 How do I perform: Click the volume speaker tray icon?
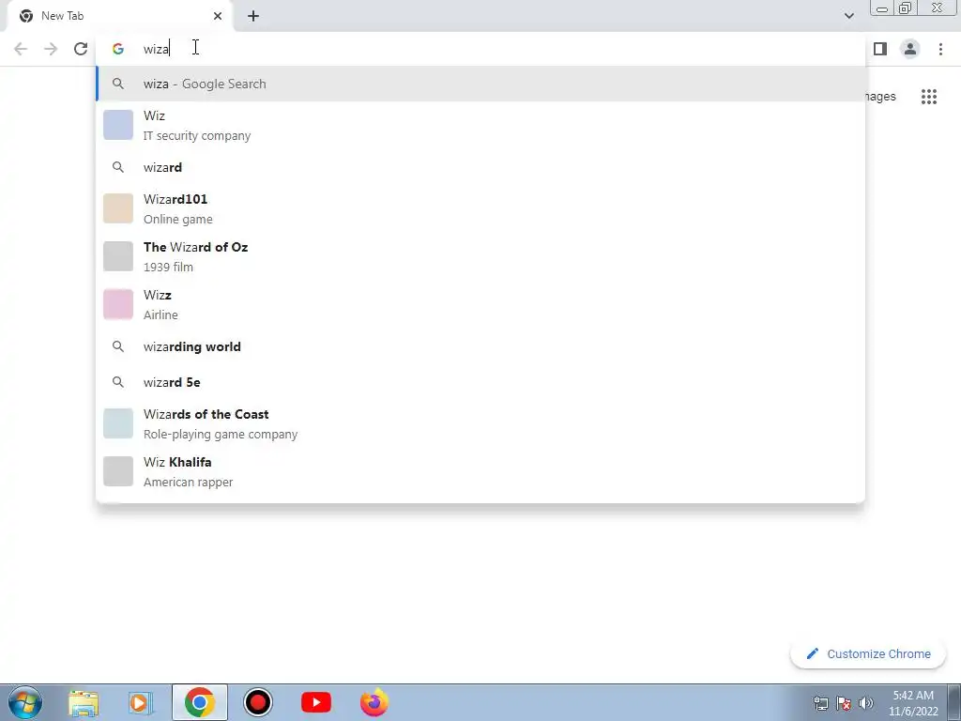point(866,703)
